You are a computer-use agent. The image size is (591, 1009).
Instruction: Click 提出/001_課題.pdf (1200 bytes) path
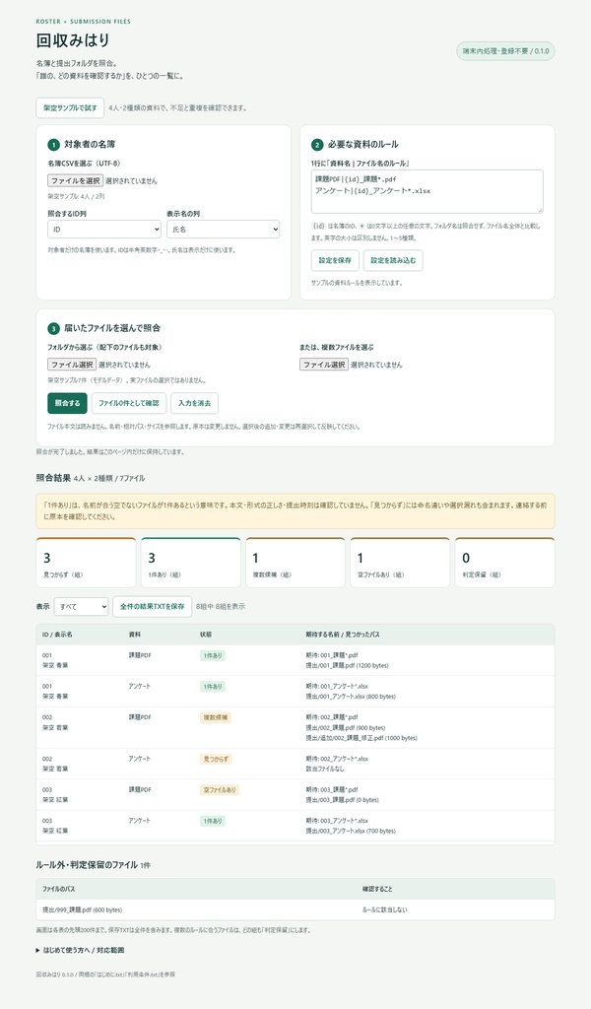pyautogui.click(x=348, y=666)
